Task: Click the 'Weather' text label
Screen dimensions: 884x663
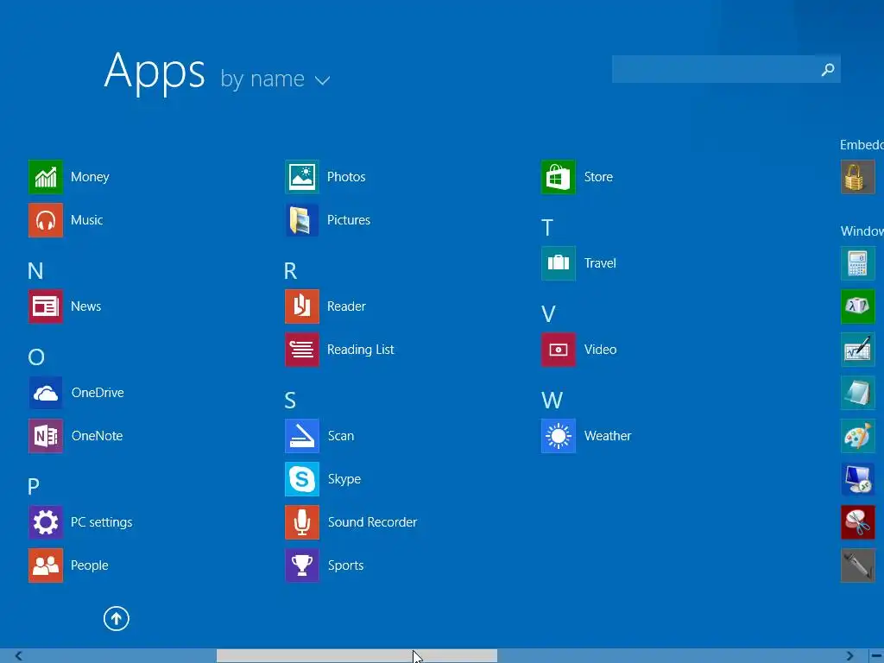Action: [608, 436]
